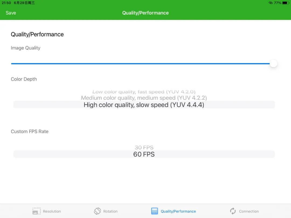Image resolution: width=291 pixels, height=218 pixels.
Task: Click the Image Quality slider thumb
Action: pyautogui.click(x=273, y=64)
